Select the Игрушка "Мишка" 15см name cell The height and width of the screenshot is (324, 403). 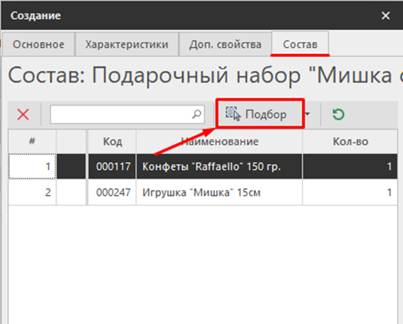219,192
